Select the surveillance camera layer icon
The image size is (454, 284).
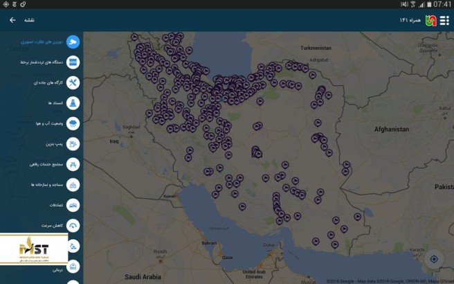(73, 42)
